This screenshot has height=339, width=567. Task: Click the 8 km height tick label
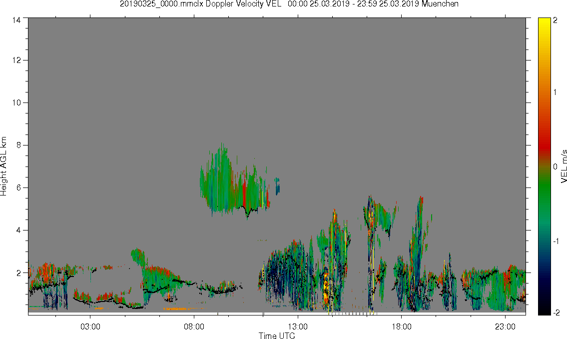(x=18, y=145)
